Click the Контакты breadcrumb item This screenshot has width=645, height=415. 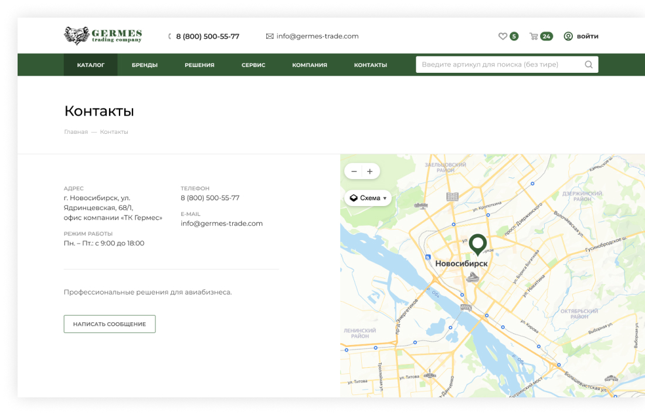point(114,131)
